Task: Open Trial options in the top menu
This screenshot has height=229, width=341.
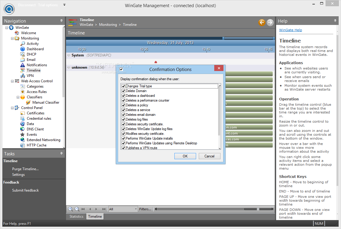Action: click(x=48, y=5)
